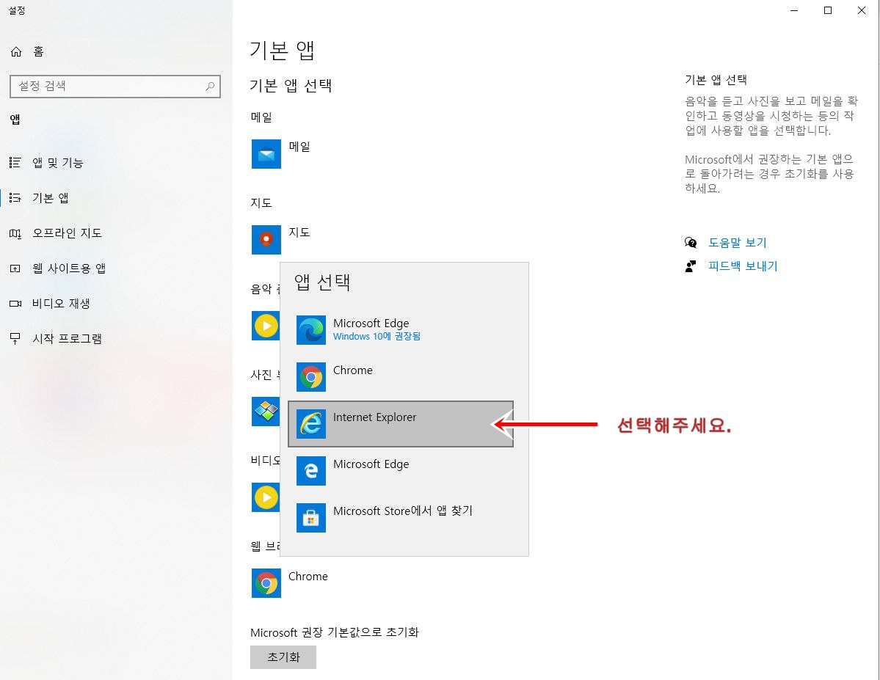
Task: Click the Offline maps sidebar icon
Action: [x=15, y=233]
